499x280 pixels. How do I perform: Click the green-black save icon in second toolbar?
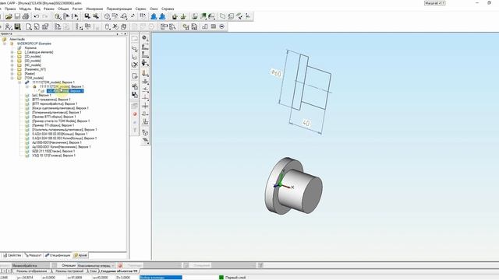click(x=17, y=26)
